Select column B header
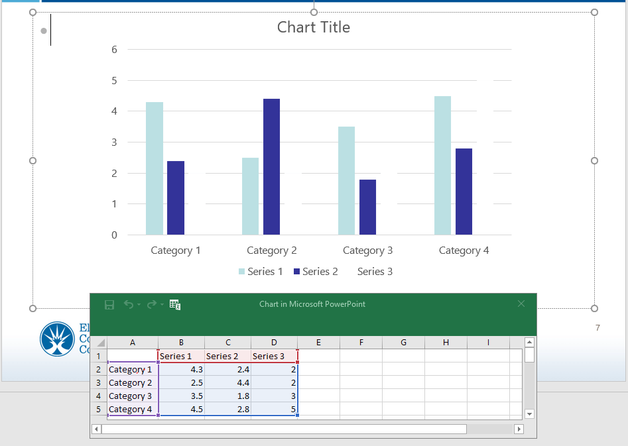 tap(182, 343)
